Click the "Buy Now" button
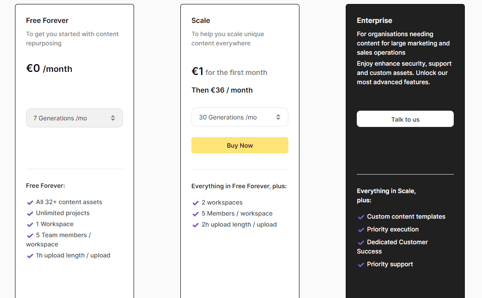Image resolution: width=482 pixels, height=298 pixels. pyautogui.click(x=239, y=145)
